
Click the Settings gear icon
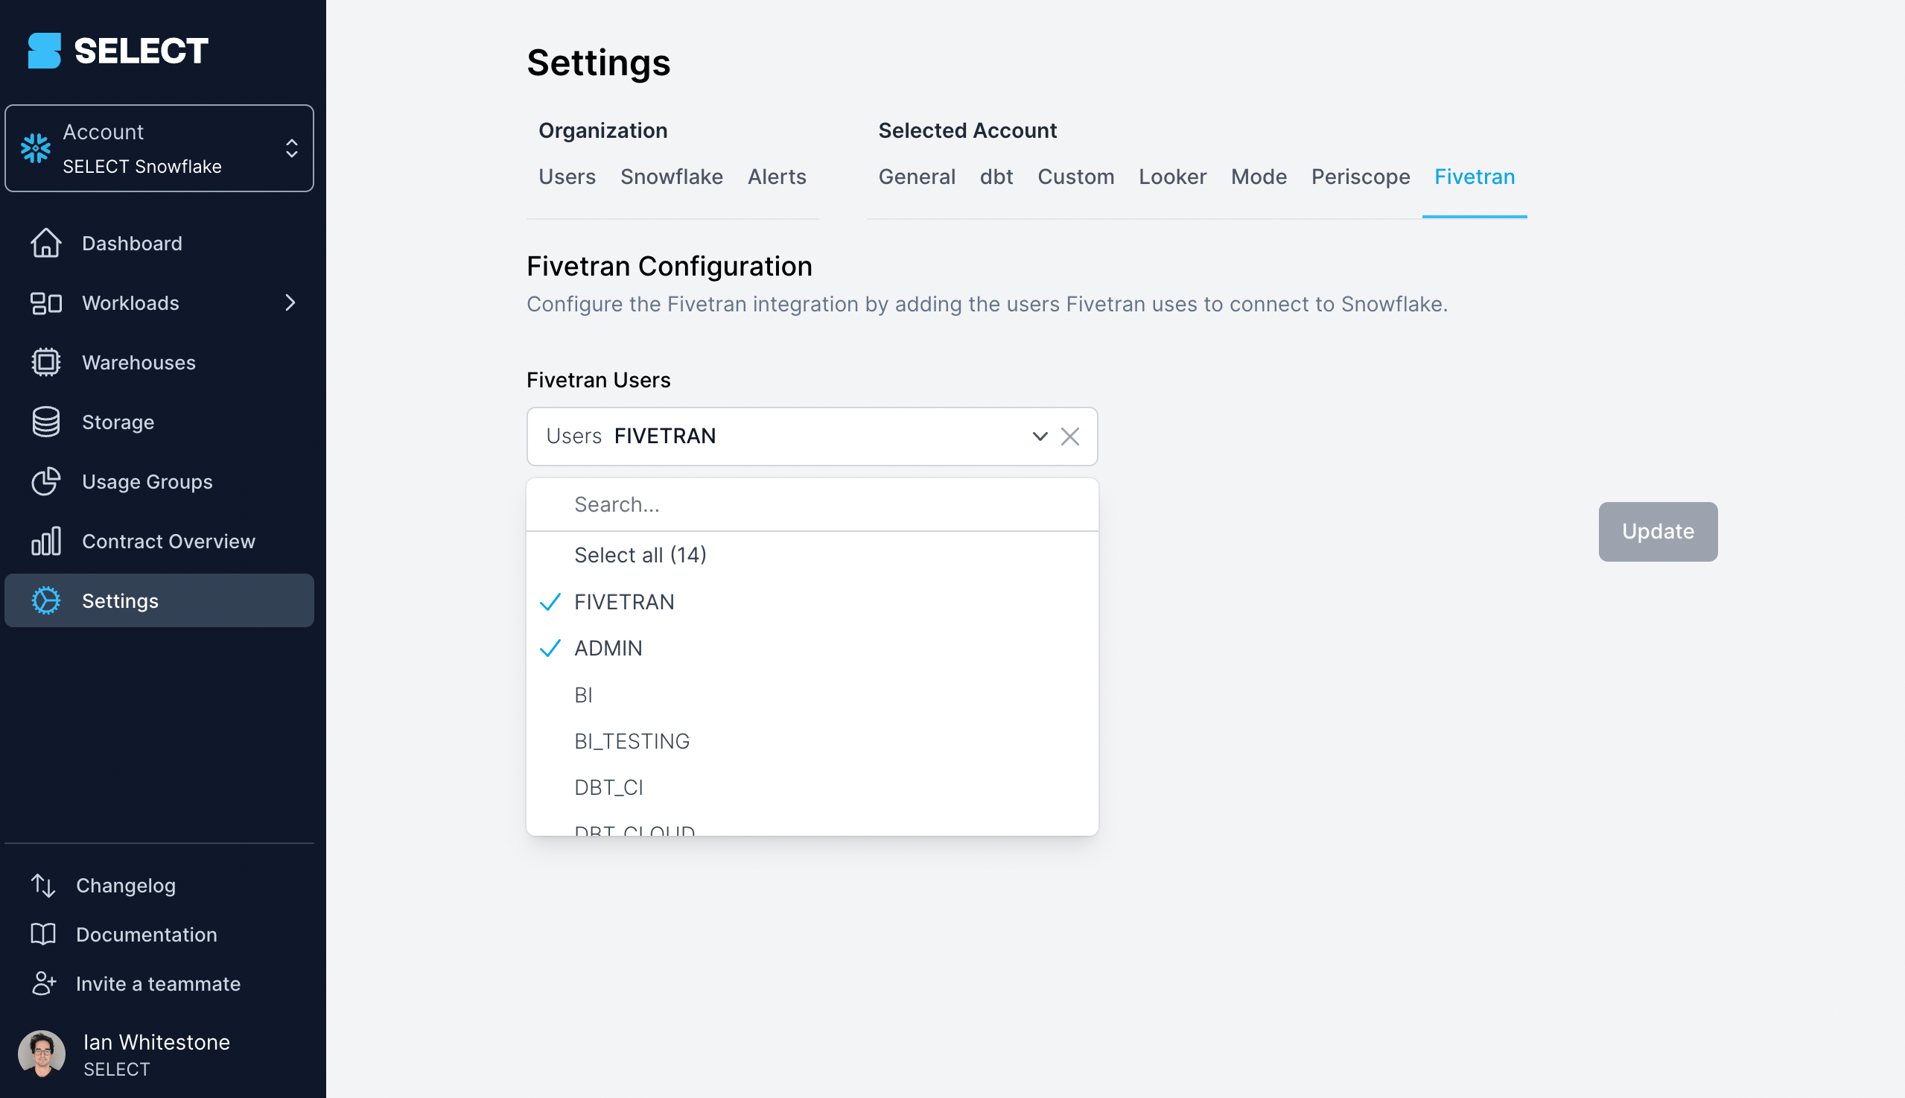pyautogui.click(x=46, y=600)
